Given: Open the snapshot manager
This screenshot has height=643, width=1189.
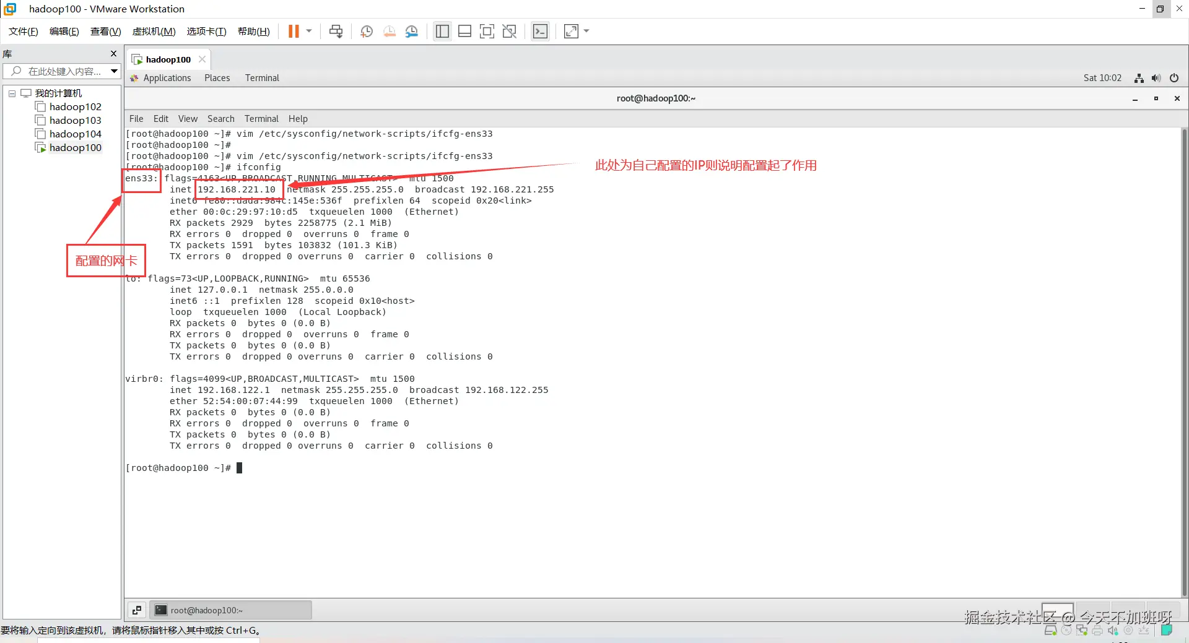Looking at the screenshot, I should (x=412, y=32).
